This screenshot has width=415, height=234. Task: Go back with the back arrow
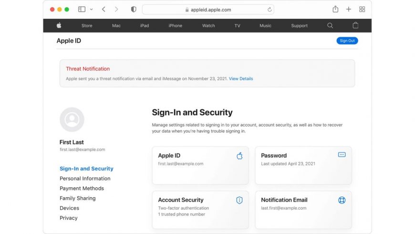104,9
